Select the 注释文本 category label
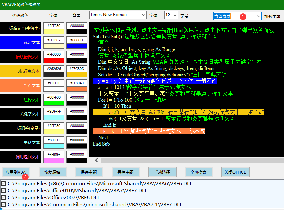 tap(20, 100)
